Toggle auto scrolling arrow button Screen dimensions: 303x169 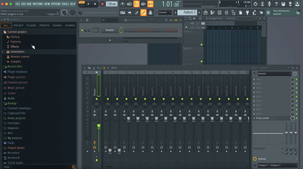click(129, 12)
